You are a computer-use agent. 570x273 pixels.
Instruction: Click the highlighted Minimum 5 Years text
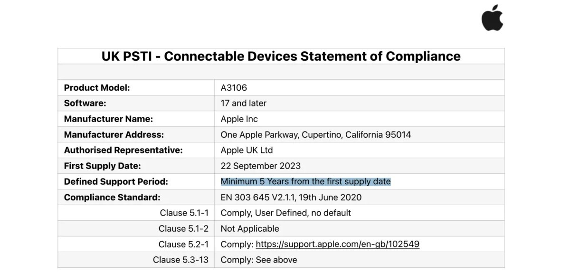click(305, 181)
